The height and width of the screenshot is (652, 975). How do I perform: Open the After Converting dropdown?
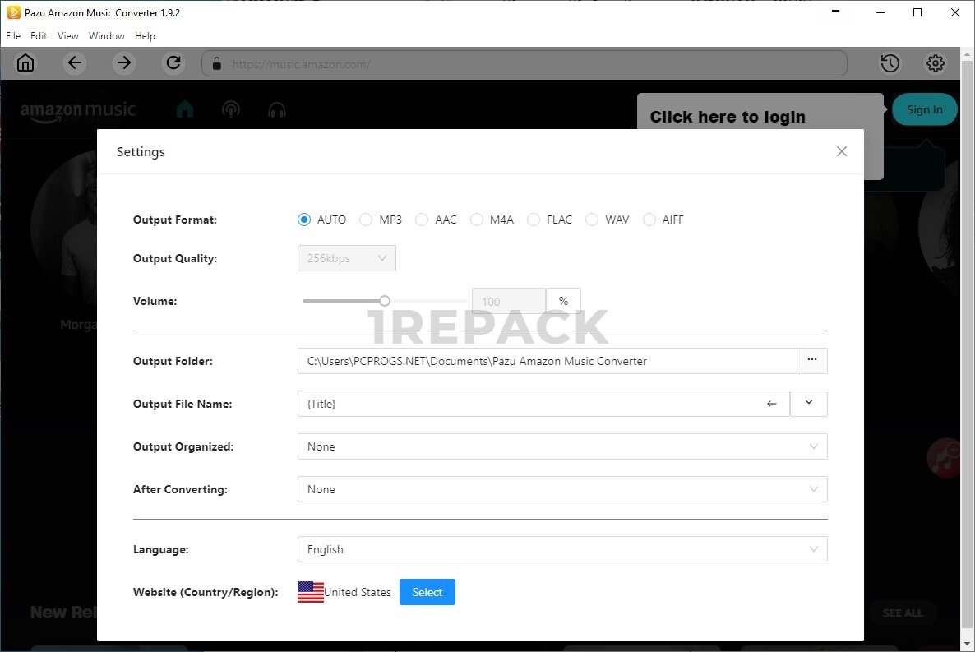tap(562, 489)
